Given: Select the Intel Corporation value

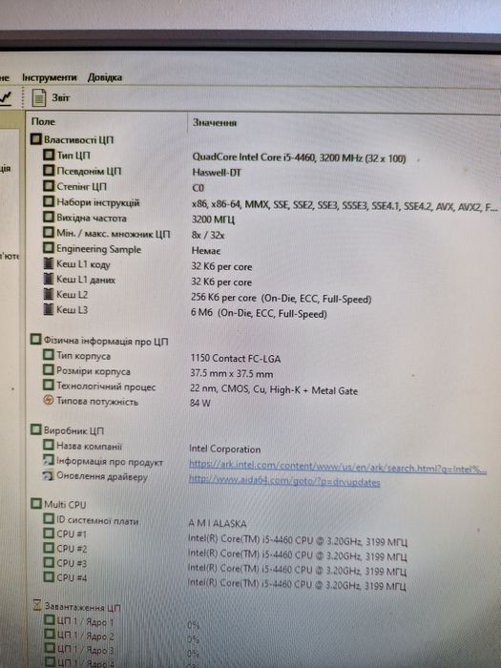Looking at the screenshot, I should tap(225, 449).
